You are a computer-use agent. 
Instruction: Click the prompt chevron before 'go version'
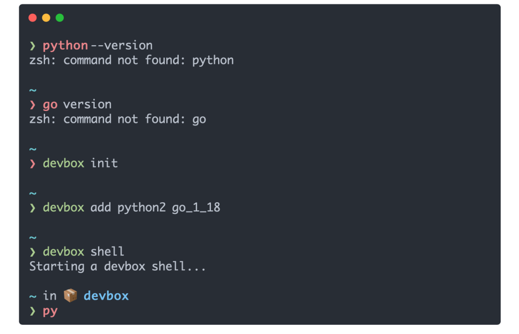(x=33, y=105)
